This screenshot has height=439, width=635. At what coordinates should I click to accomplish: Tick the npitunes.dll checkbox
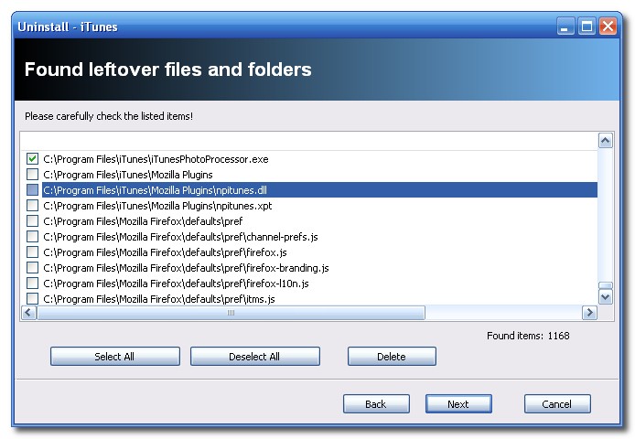pos(32,189)
